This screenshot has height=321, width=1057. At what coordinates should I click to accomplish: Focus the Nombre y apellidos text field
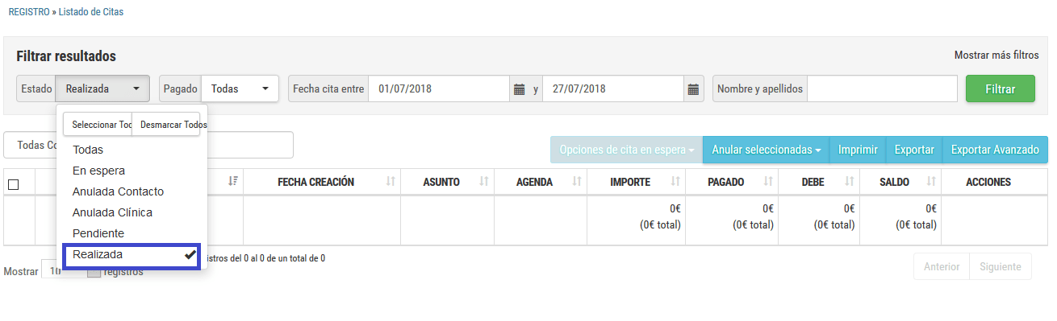[x=882, y=88]
